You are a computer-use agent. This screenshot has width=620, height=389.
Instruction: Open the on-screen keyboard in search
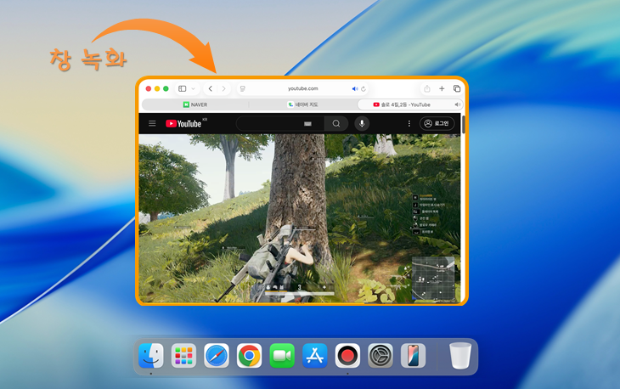307,124
